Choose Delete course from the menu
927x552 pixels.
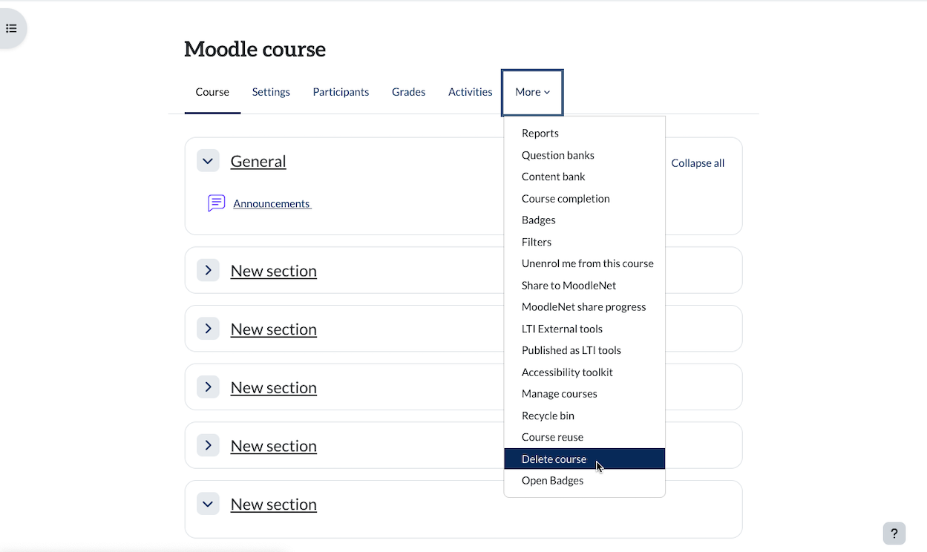tap(554, 459)
